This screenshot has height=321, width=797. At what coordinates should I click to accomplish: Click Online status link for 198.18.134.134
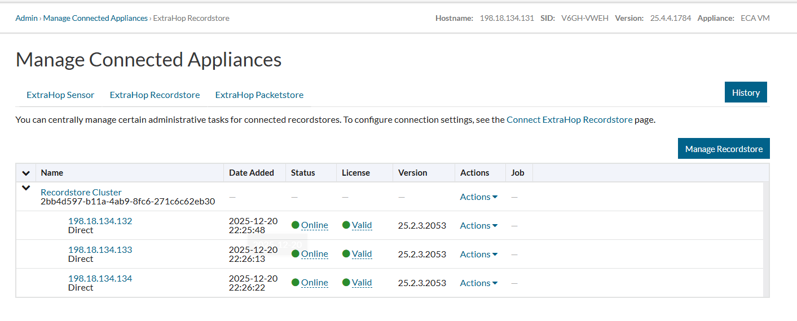coord(315,283)
